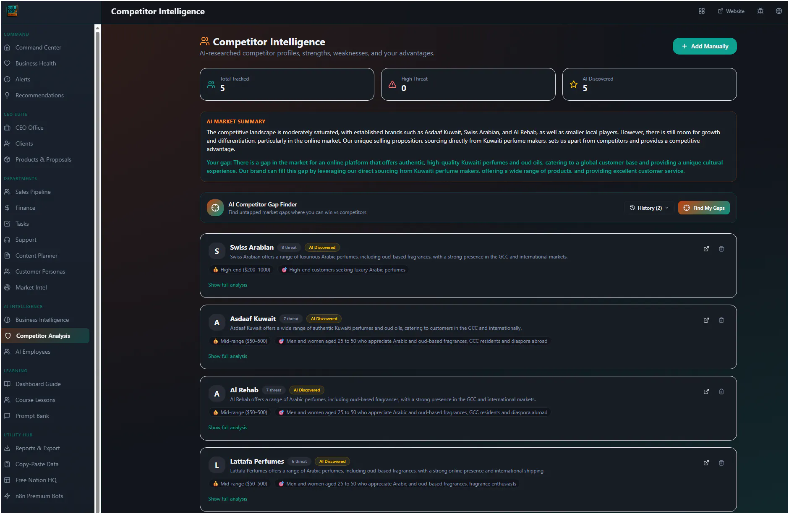Screen dimensions: 789x514
Task: Open the Asdaaf Kuwait external link icon
Action: (x=706, y=320)
